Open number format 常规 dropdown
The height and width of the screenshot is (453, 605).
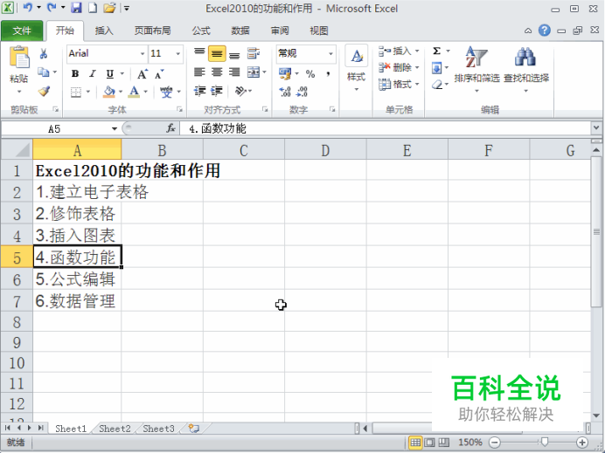tap(330, 54)
